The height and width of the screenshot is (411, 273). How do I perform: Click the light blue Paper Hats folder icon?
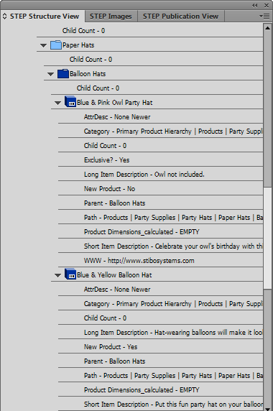pos(56,45)
